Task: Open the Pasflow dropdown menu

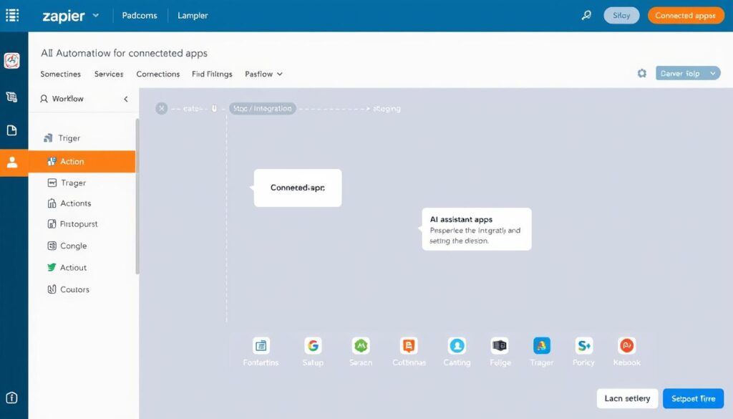Action: click(263, 74)
